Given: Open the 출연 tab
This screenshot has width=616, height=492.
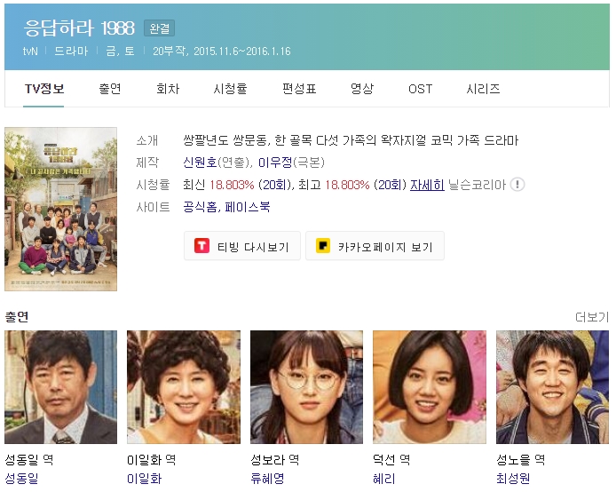Looking at the screenshot, I should coord(110,89).
